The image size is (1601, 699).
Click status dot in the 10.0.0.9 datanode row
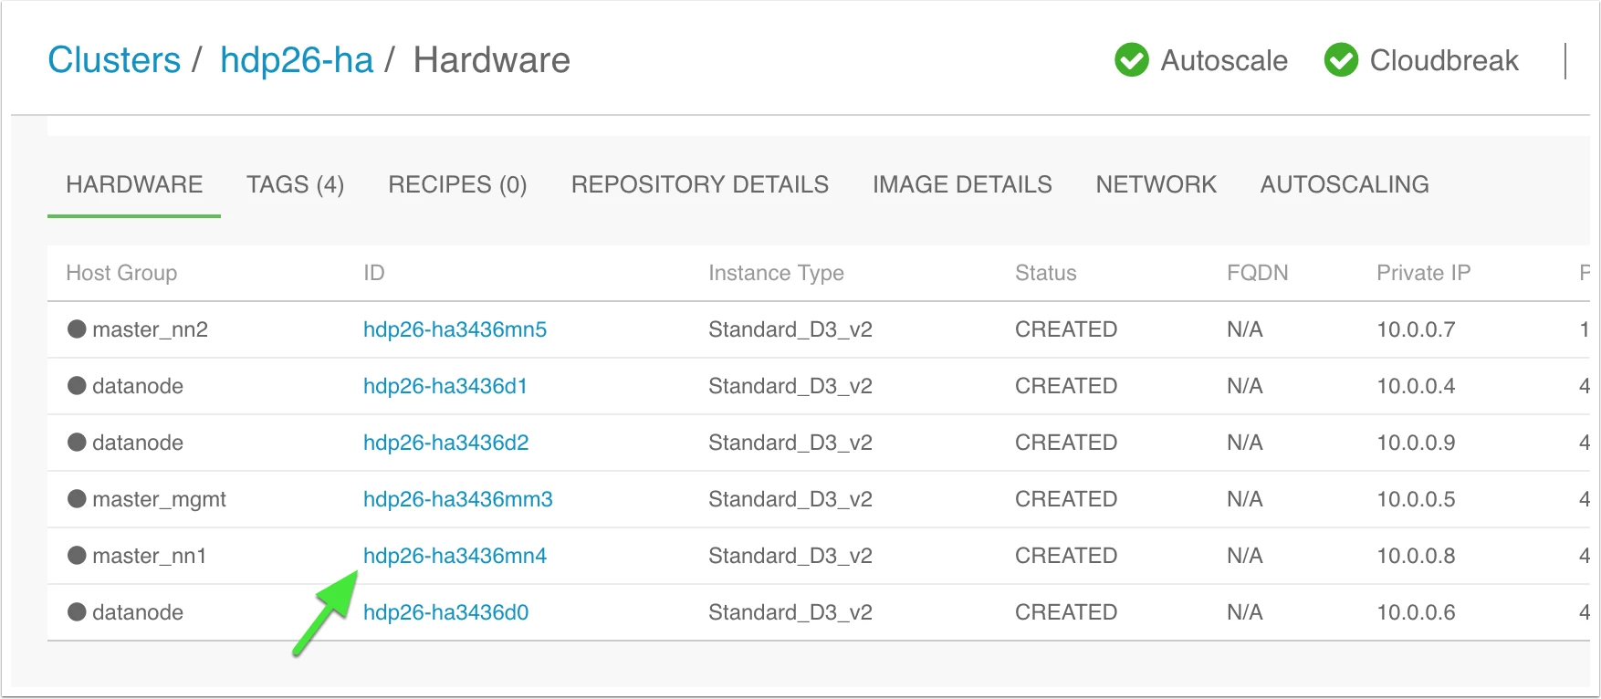77,442
